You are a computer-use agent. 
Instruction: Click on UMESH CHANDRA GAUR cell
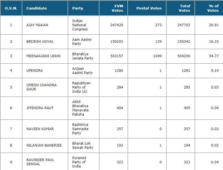click(x=41, y=87)
